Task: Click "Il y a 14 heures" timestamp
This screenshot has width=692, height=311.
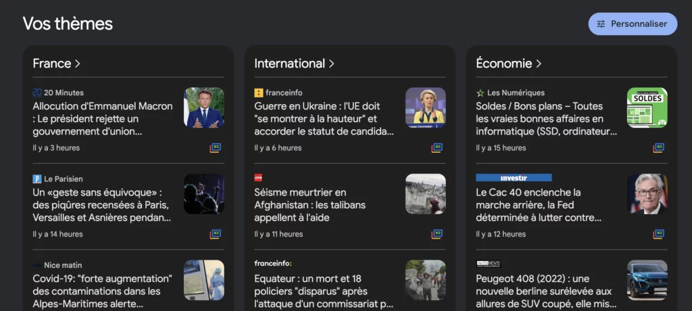Action: click(x=58, y=234)
